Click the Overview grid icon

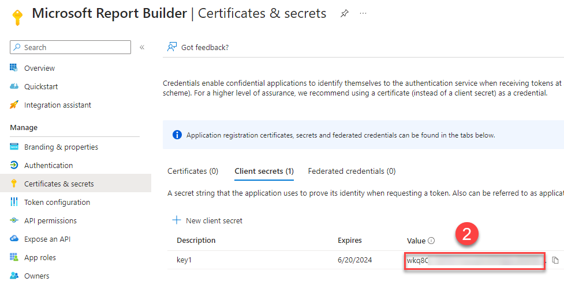14,68
